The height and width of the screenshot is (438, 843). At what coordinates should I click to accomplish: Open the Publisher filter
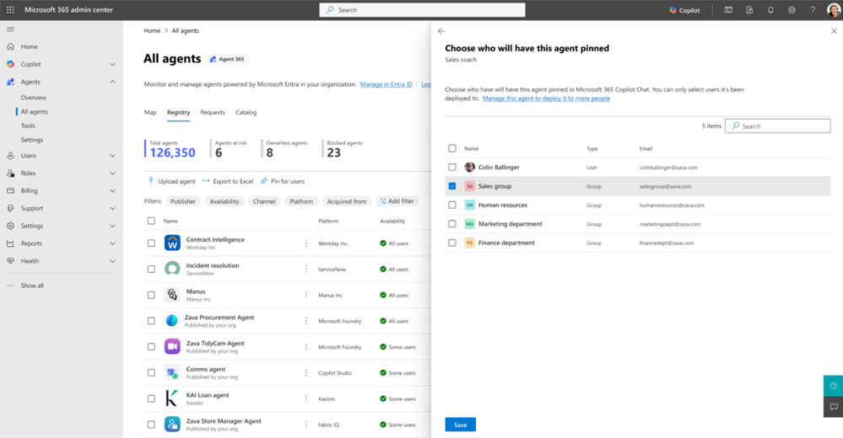coord(183,201)
